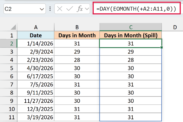Screen dimensions: 183x122
Task: Select row 5 header
Action: coord(9,68)
